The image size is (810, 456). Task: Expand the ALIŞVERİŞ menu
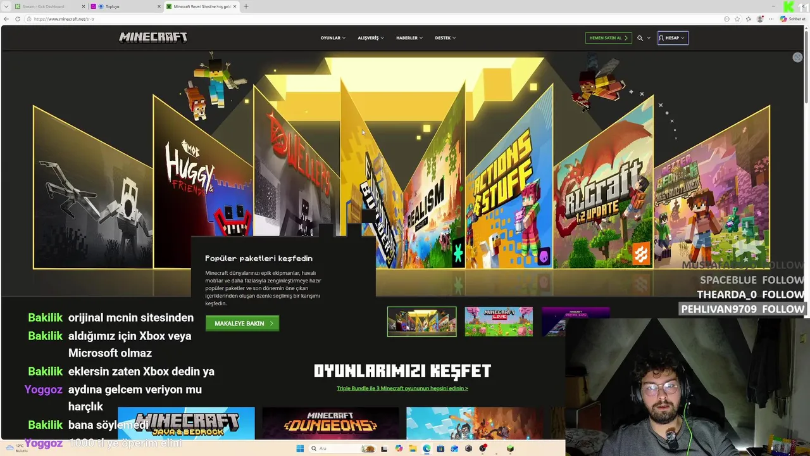(x=371, y=38)
